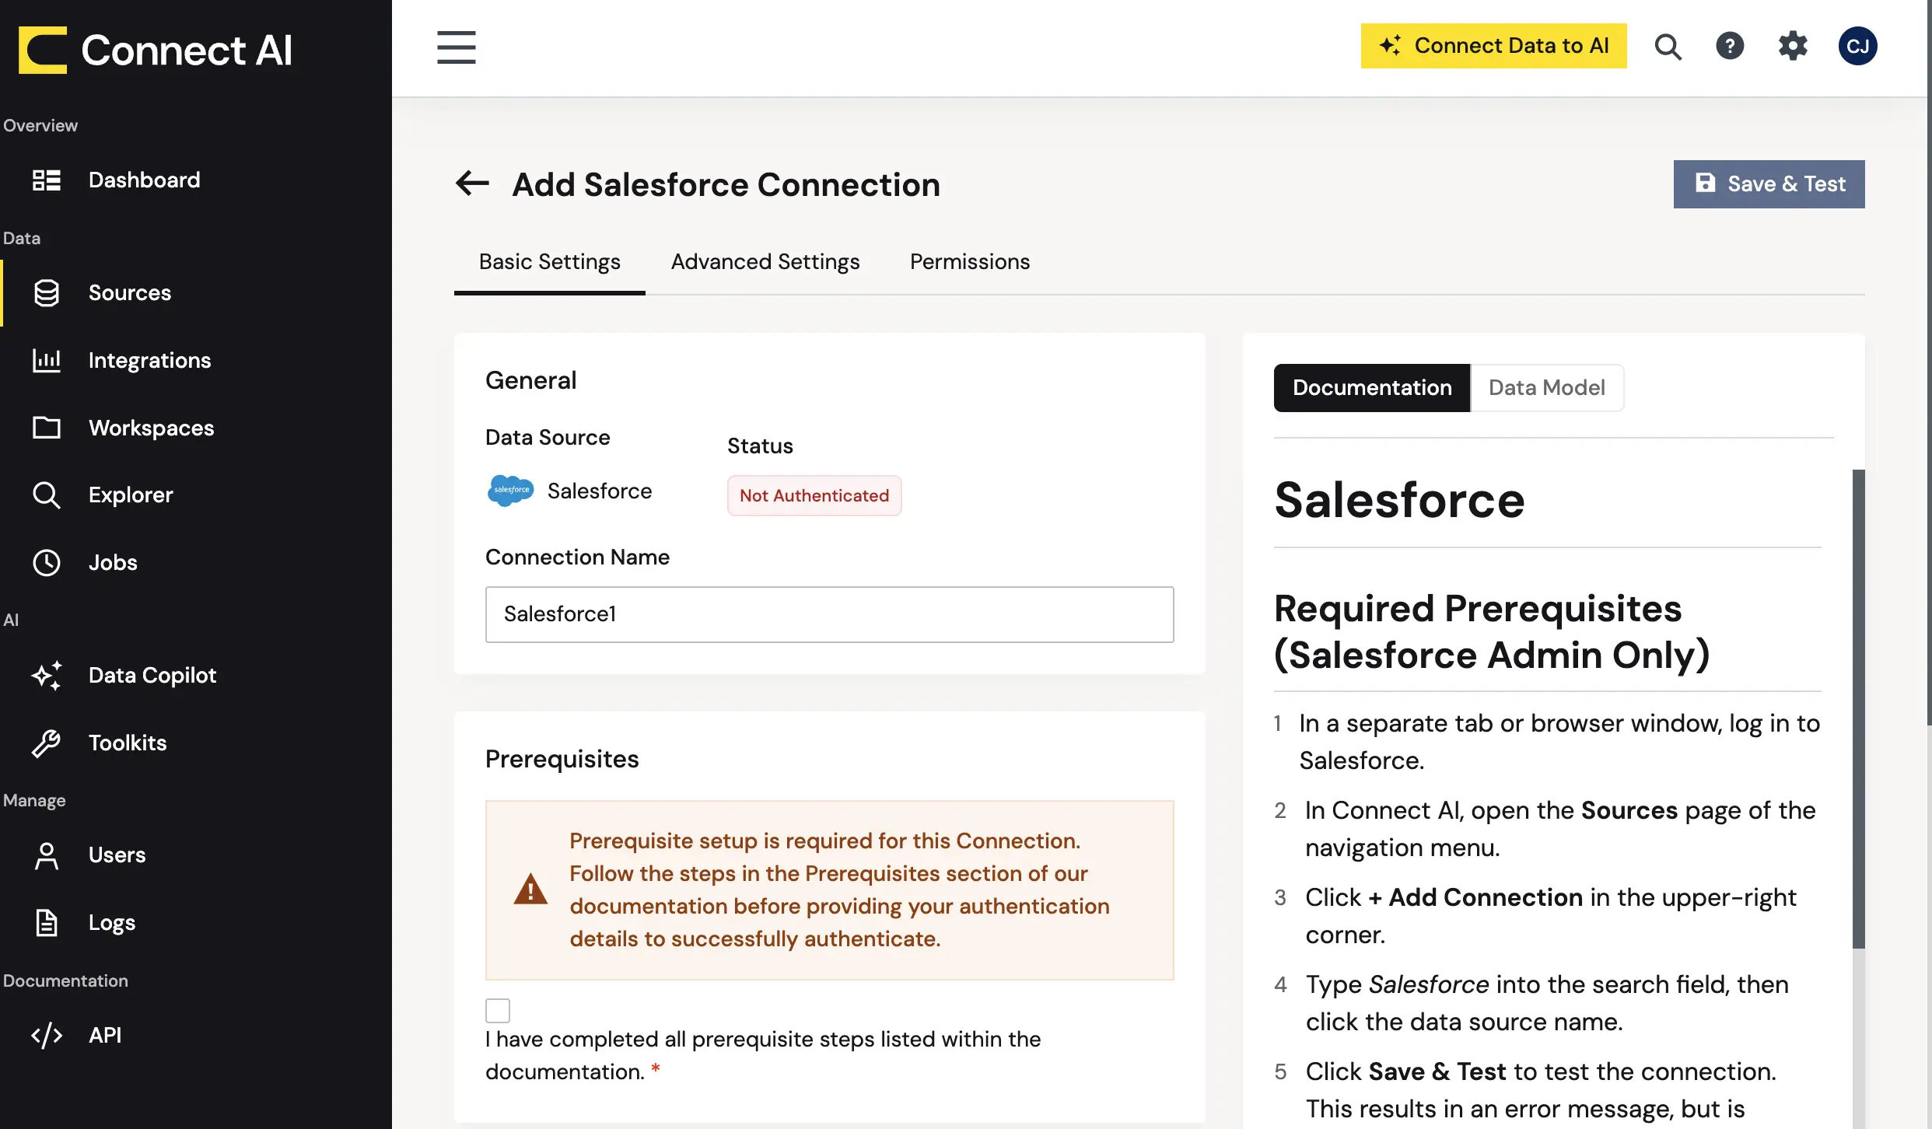Click into the Connection Name input field
The width and height of the screenshot is (1932, 1129).
(x=829, y=614)
